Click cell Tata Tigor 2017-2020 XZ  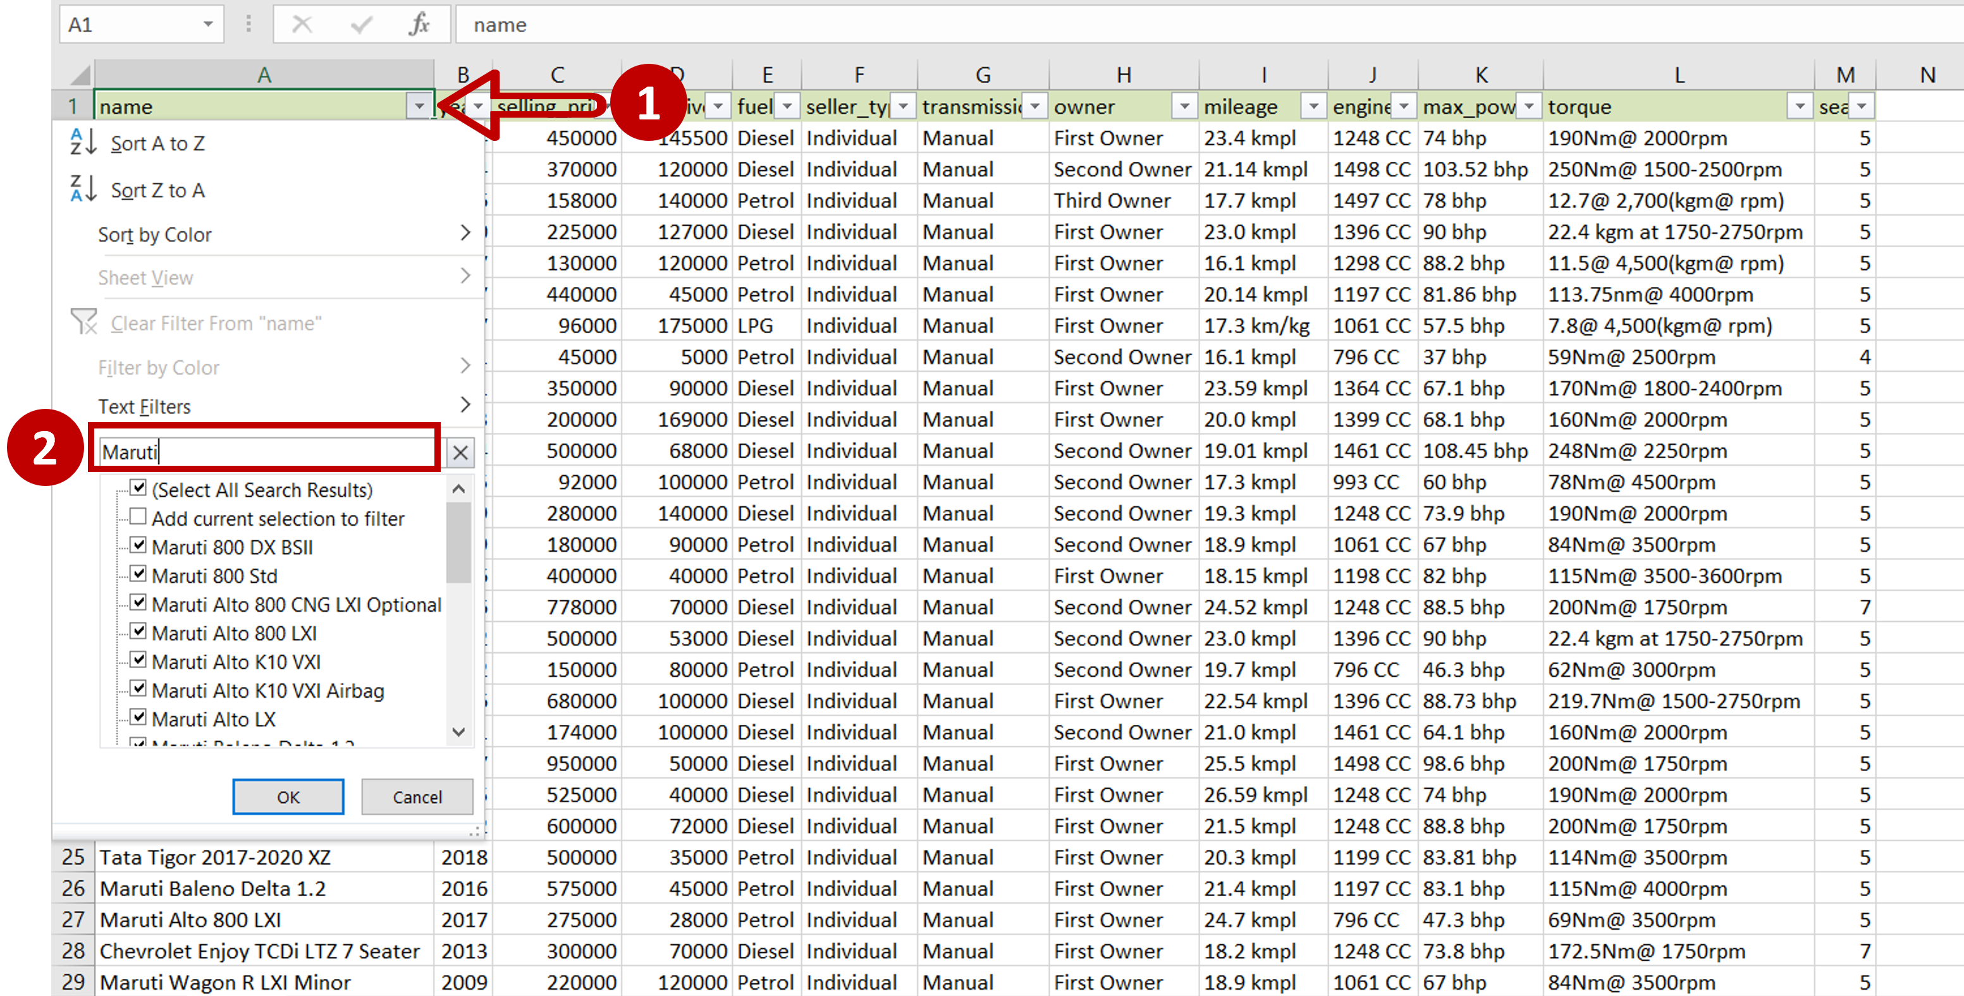tap(264, 858)
